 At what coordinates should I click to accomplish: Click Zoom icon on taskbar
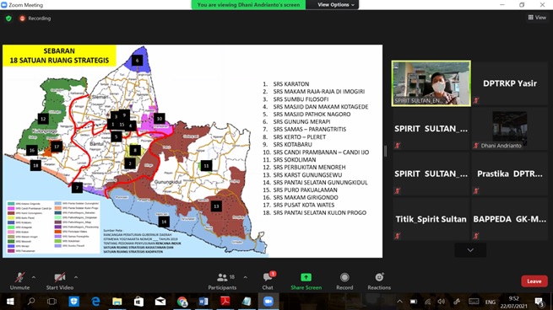268,302
